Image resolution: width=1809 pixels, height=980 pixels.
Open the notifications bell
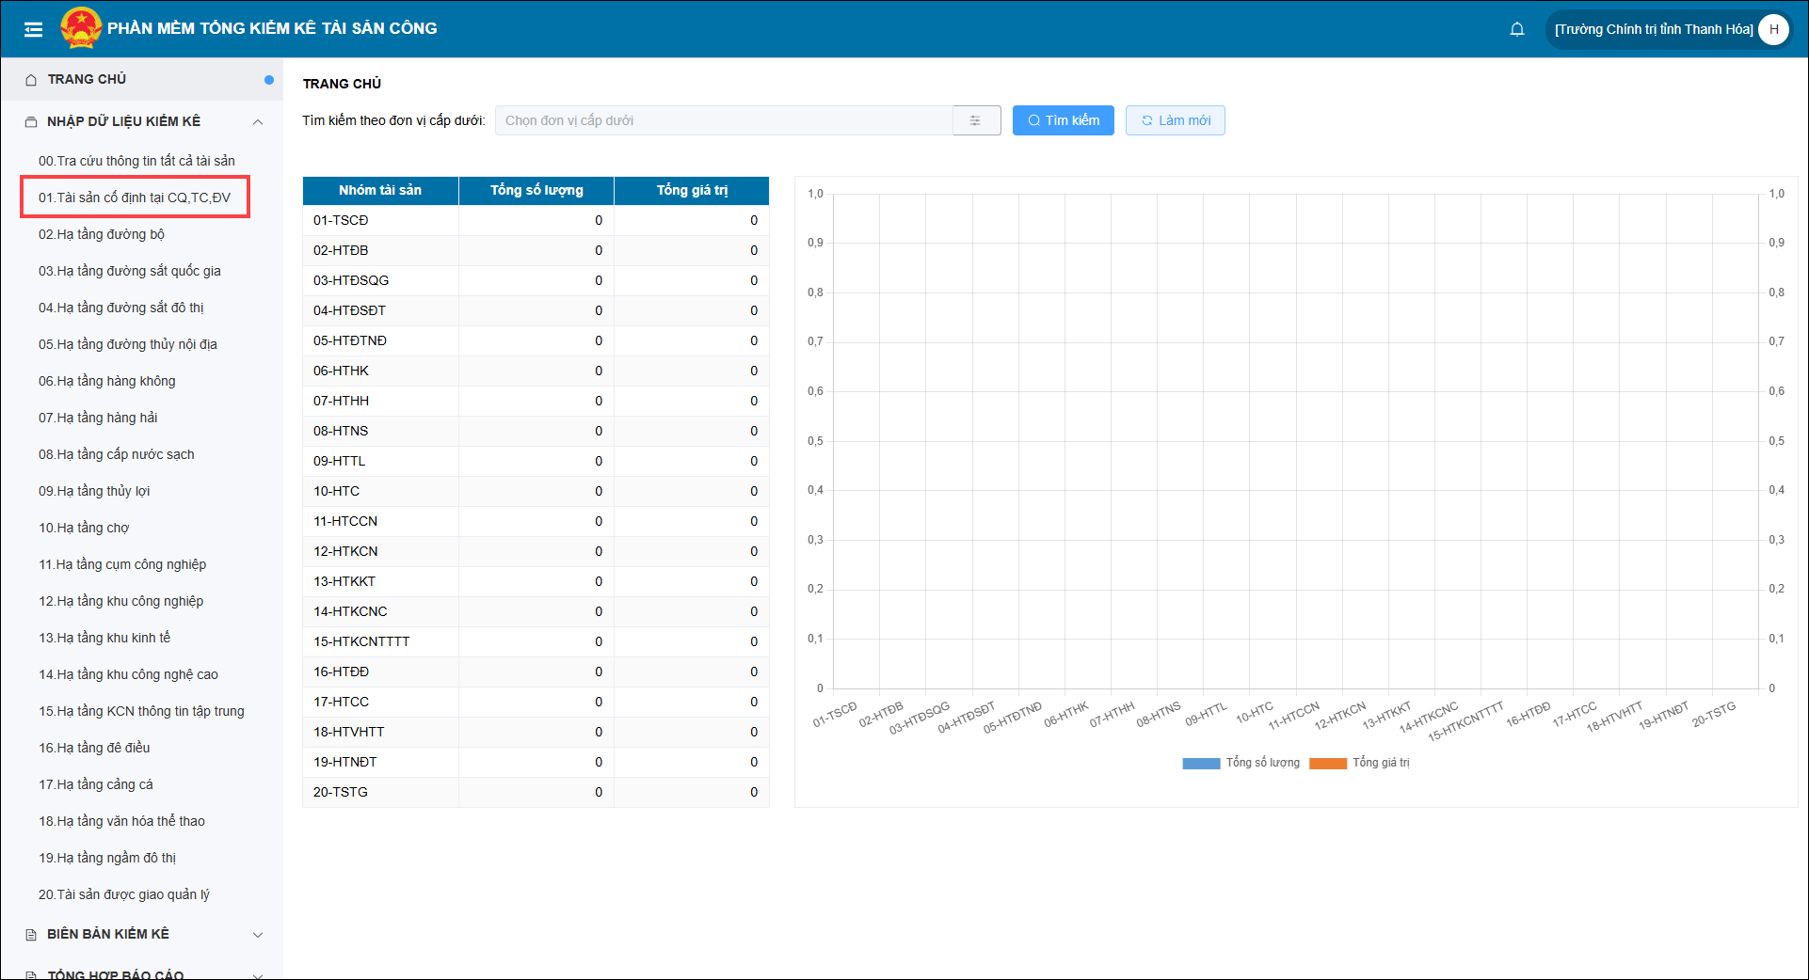1516,29
